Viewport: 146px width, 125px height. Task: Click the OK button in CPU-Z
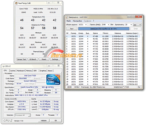(x=56, y=120)
